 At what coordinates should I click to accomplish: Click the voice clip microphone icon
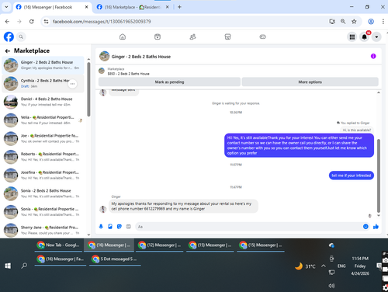(101, 227)
